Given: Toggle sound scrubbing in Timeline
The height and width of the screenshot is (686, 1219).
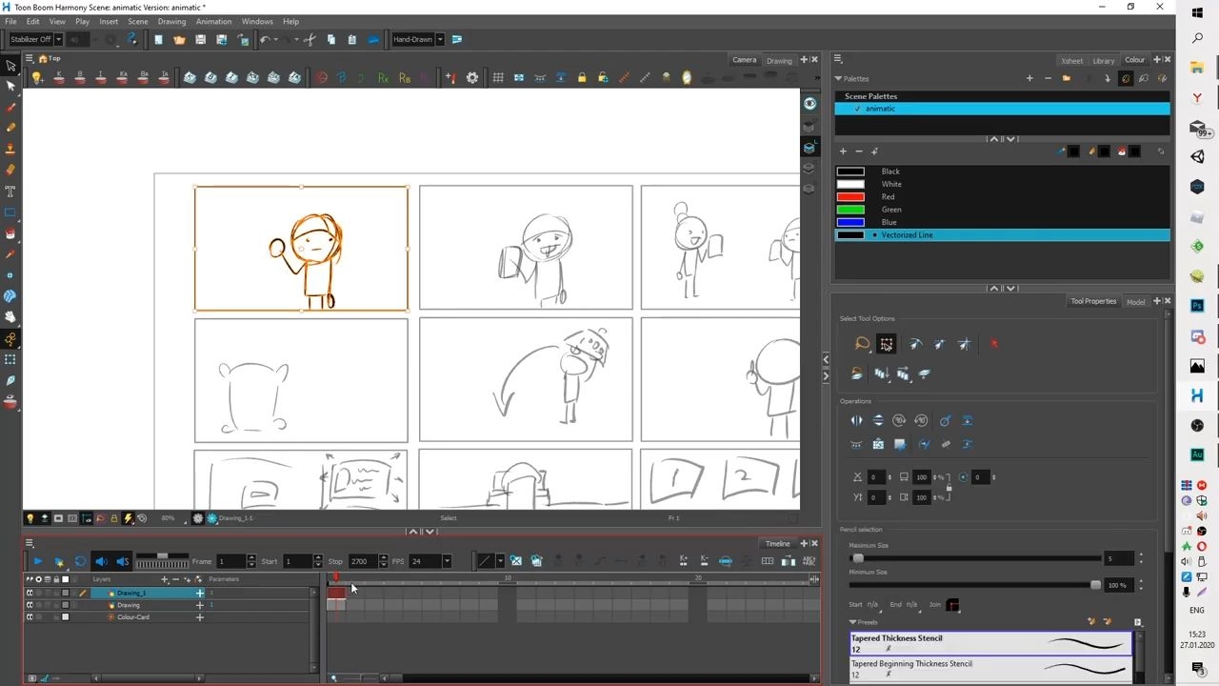Looking at the screenshot, I should [x=122, y=561].
